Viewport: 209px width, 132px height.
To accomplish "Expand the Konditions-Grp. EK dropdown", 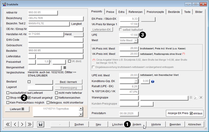I will coord(136,81).
